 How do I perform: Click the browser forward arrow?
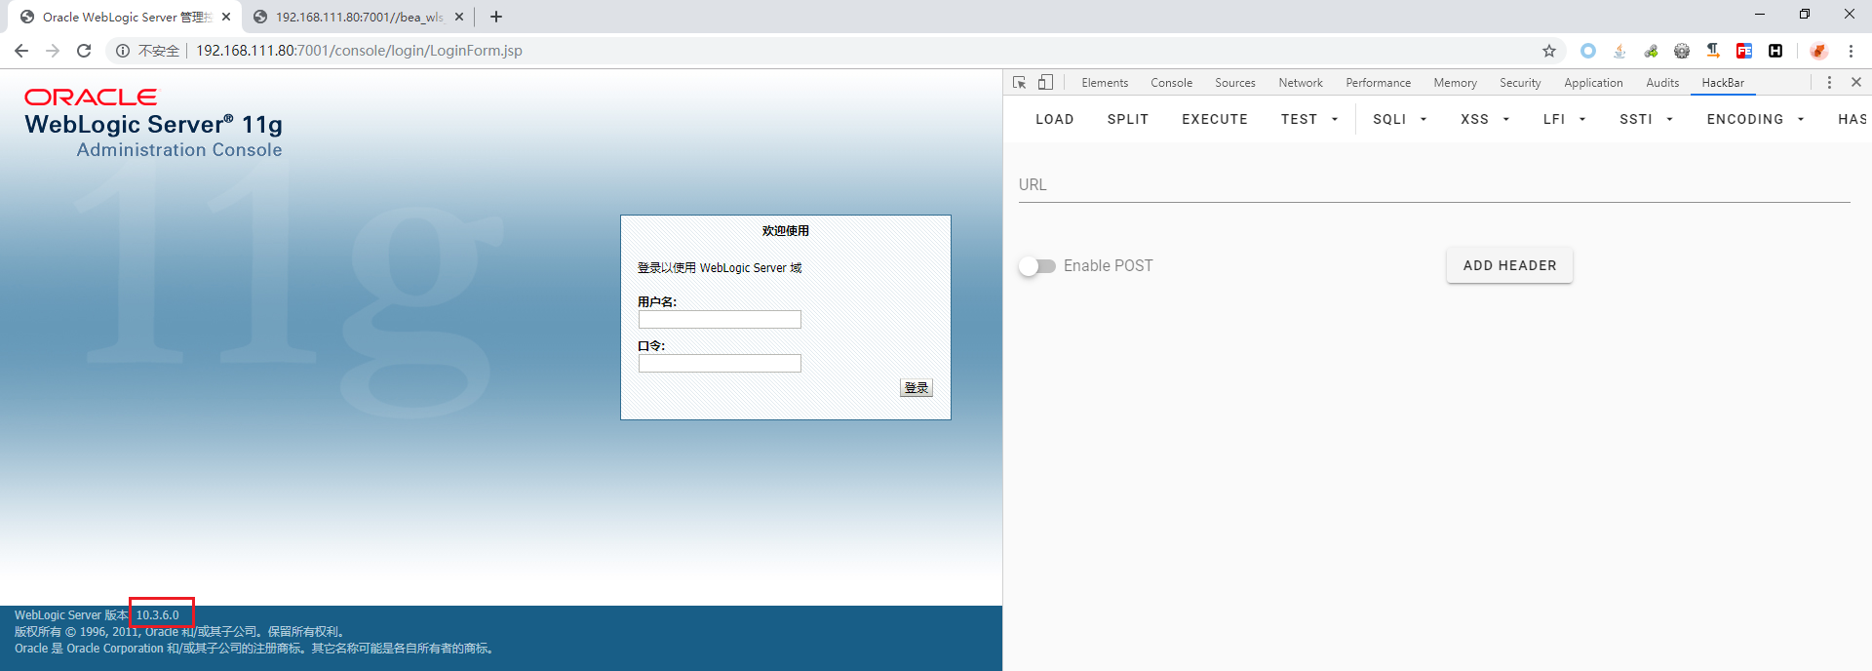point(53,51)
